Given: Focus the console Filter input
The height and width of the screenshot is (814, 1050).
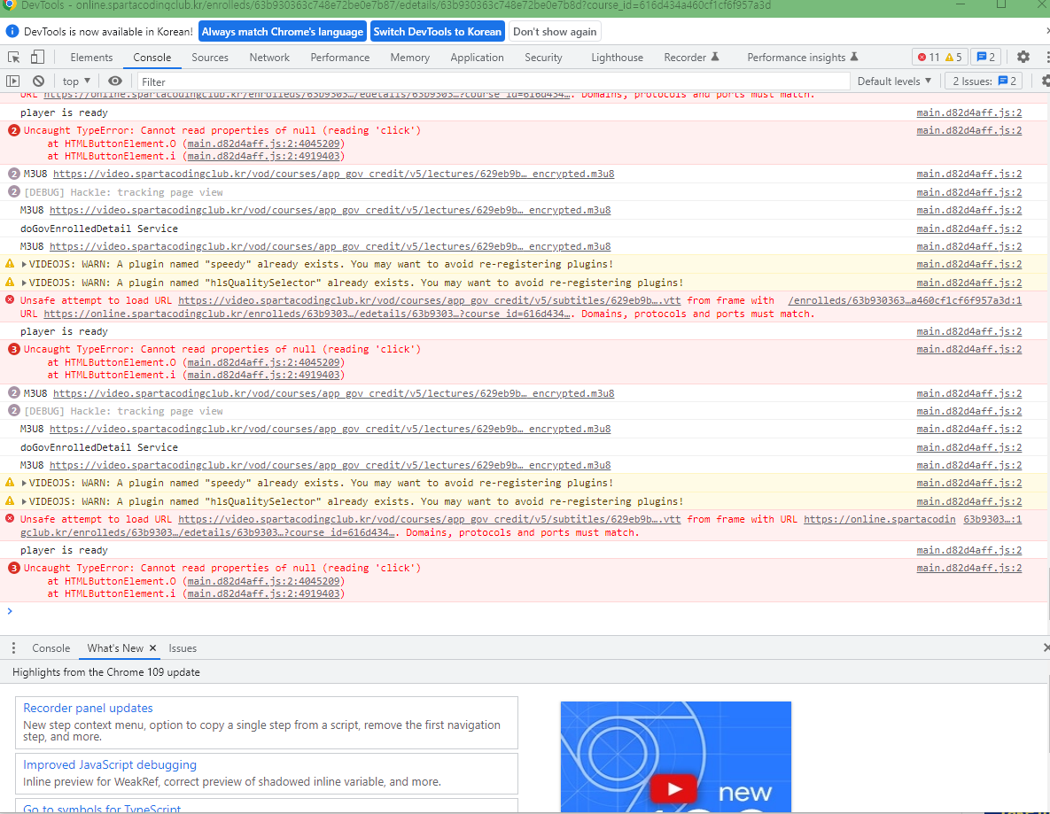Looking at the screenshot, I should click(493, 81).
